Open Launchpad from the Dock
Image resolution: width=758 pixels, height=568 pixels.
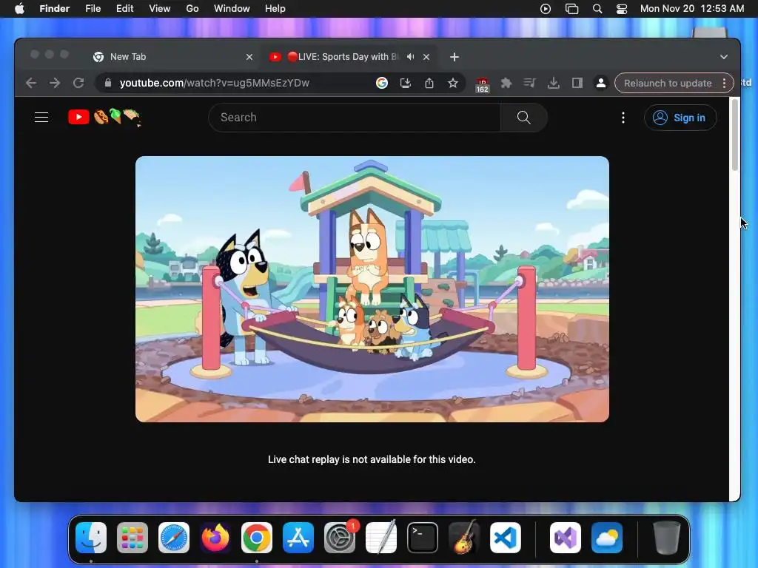(133, 538)
